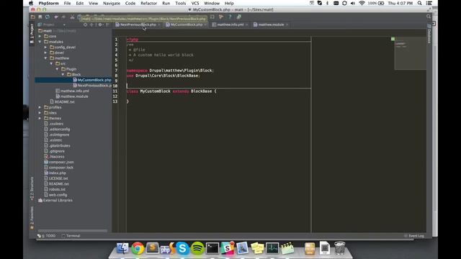Viewport: 461px width, 259px height.
Task: Click the code minimap preview thumbnail
Action: click(x=410, y=54)
